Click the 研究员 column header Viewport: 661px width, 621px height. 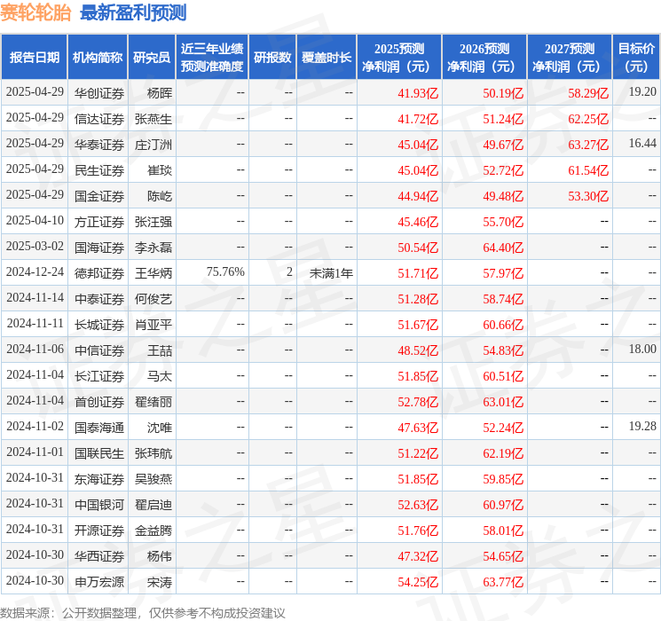coord(152,58)
